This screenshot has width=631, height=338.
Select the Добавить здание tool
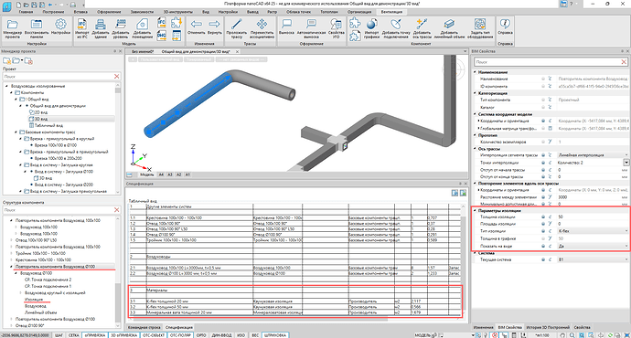(101, 28)
